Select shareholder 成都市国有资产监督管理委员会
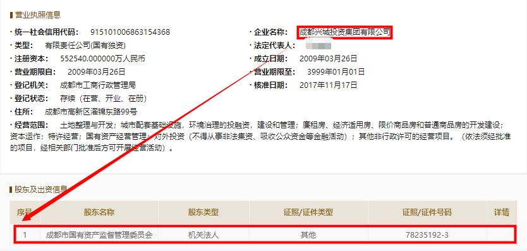This screenshot has height=251, width=527. 99,235
